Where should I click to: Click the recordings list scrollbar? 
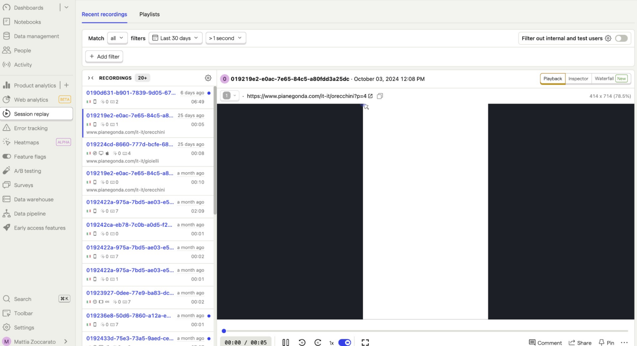coord(215,151)
